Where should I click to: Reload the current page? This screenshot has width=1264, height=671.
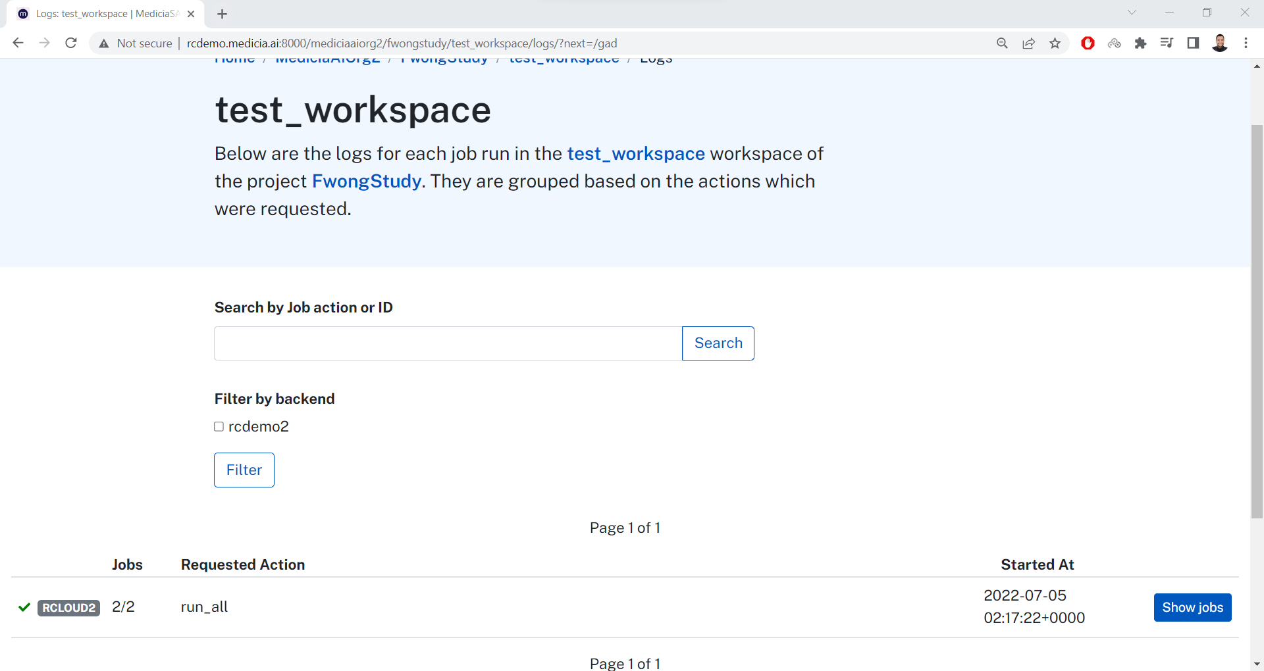pos(71,43)
